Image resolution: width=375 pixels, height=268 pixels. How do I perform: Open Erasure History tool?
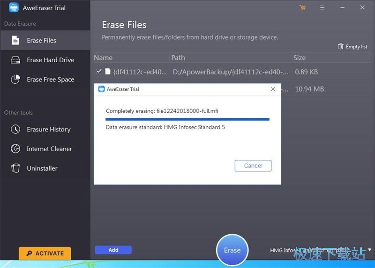click(45, 130)
